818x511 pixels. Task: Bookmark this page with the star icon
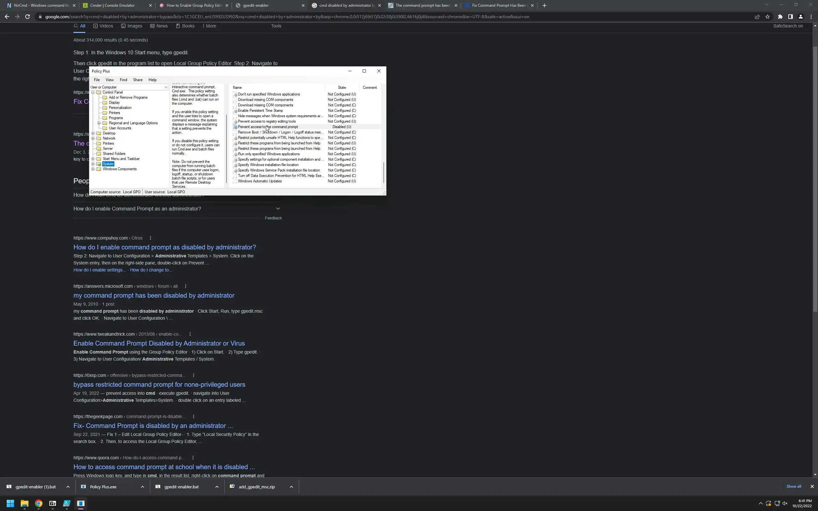pos(767,17)
